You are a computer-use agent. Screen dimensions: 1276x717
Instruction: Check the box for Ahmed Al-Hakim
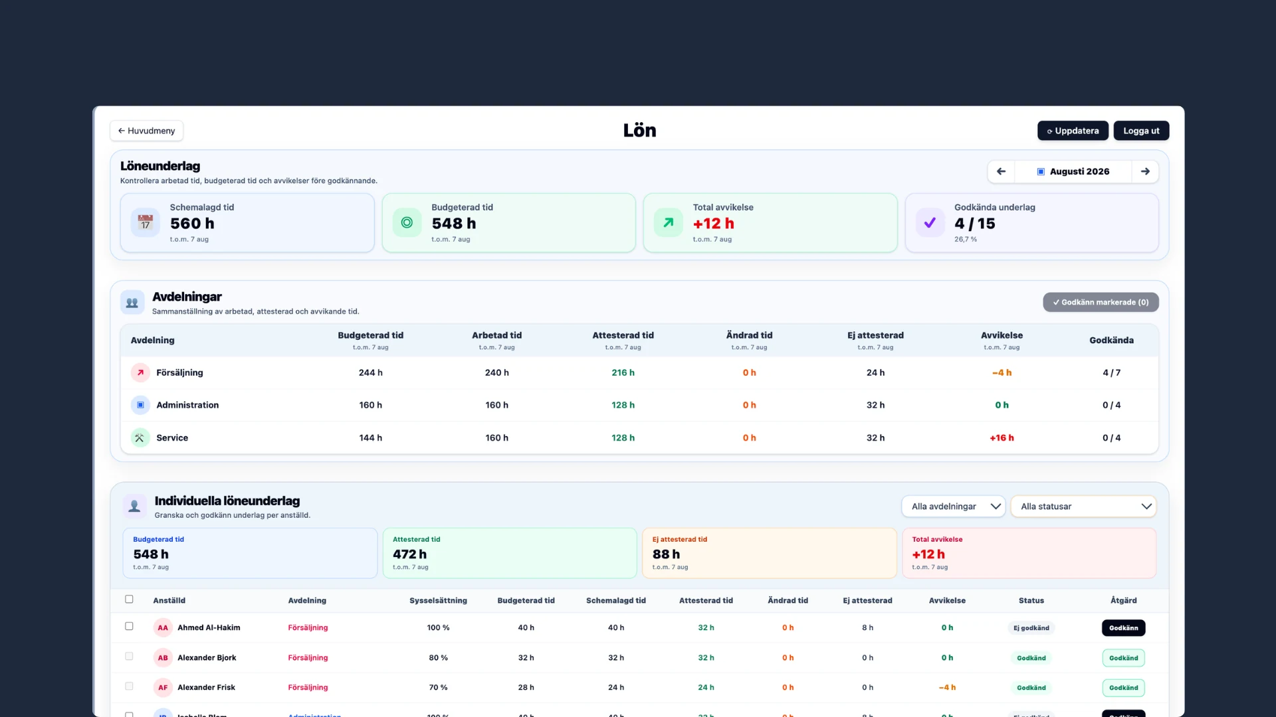pyautogui.click(x=129, y=627)
